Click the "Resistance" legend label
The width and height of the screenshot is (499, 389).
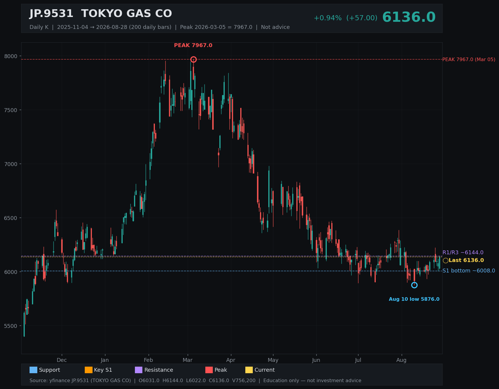[159, 370]
